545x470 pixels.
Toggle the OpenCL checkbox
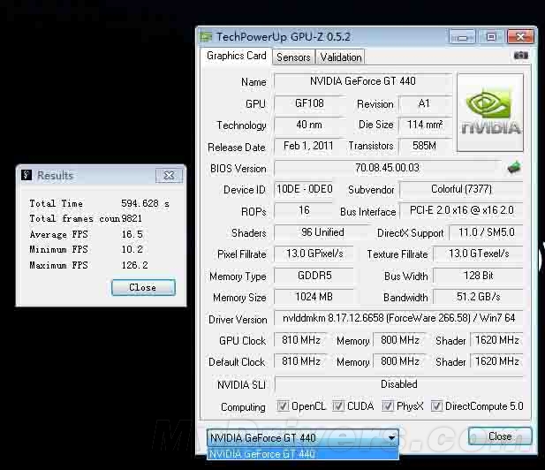283,406
